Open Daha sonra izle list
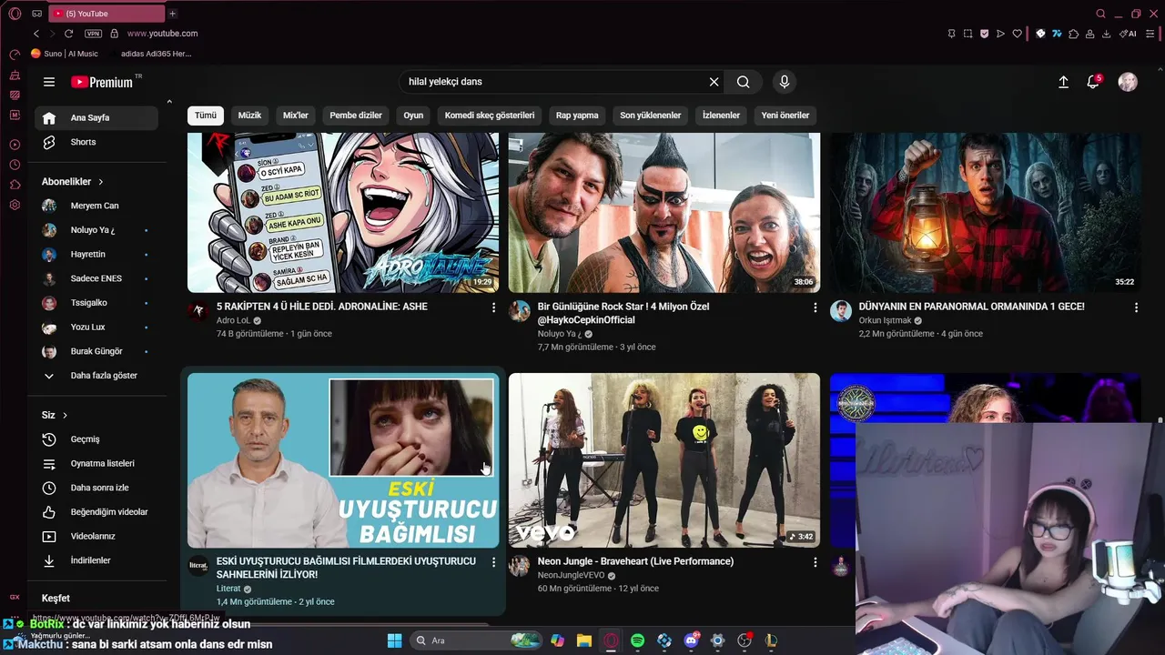Image resolution: width=1165 pixels, height=655 pixels. tap(96, 488)
